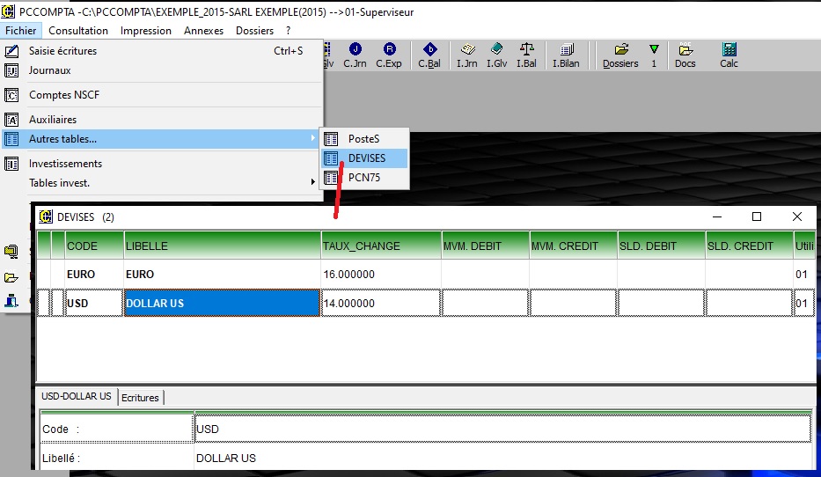This screenshot has width=821, height=477.
Task: Switch to the Ecritures tab
Action: pyautogui.click(x=141, y=398)
